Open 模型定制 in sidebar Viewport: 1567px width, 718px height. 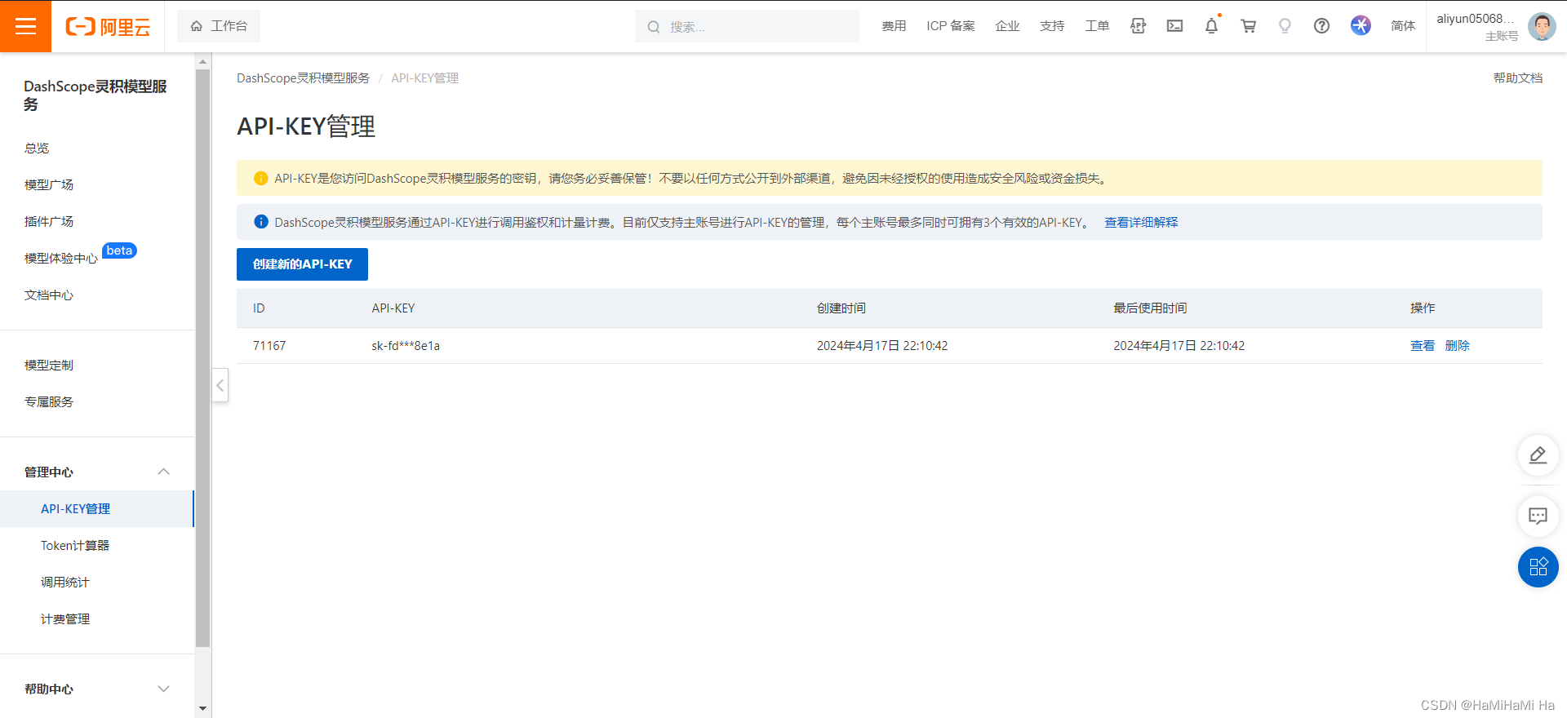tap(49, 366)
